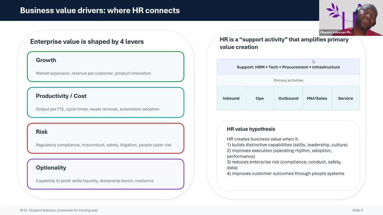Viewport: 383px width, 215px height.
Task: Click the Mkt/Sales activity cell
Action: tap(317, 98)
